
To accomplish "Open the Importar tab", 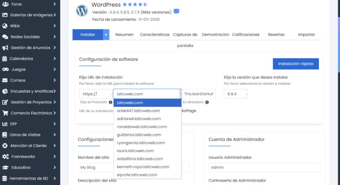I will 306,35.
